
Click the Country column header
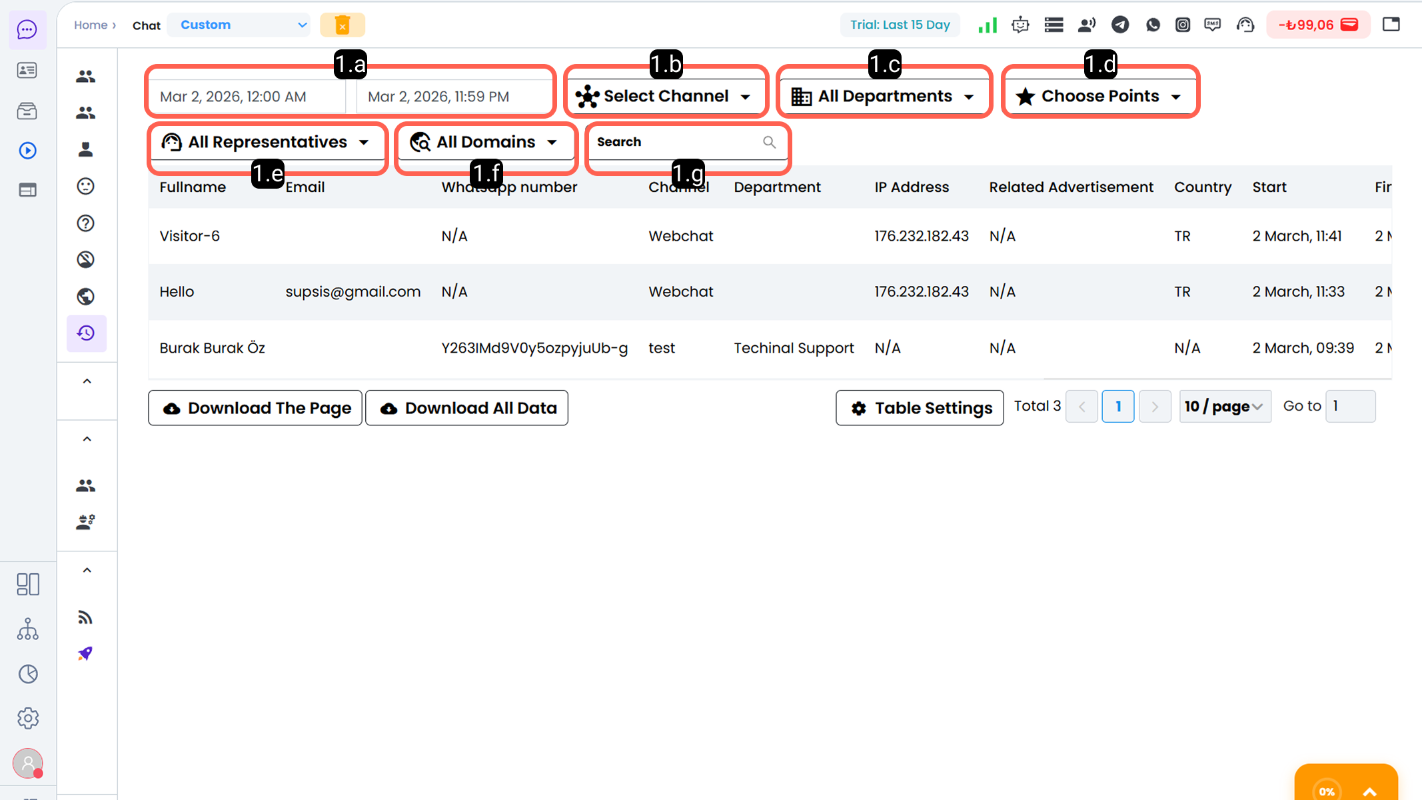(x=1203, y=187)
